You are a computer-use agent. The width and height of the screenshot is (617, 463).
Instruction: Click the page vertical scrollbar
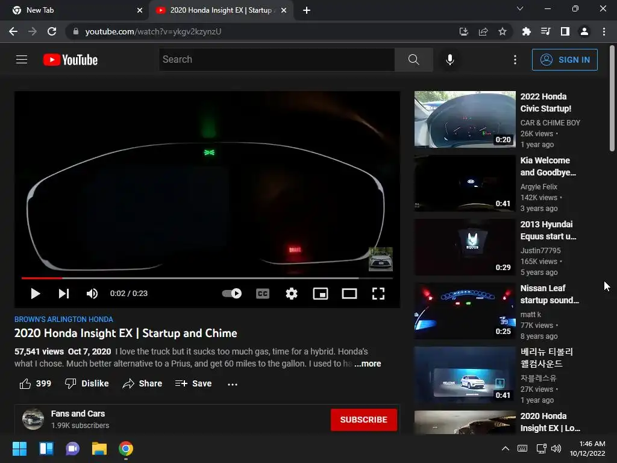coord(612,98)
